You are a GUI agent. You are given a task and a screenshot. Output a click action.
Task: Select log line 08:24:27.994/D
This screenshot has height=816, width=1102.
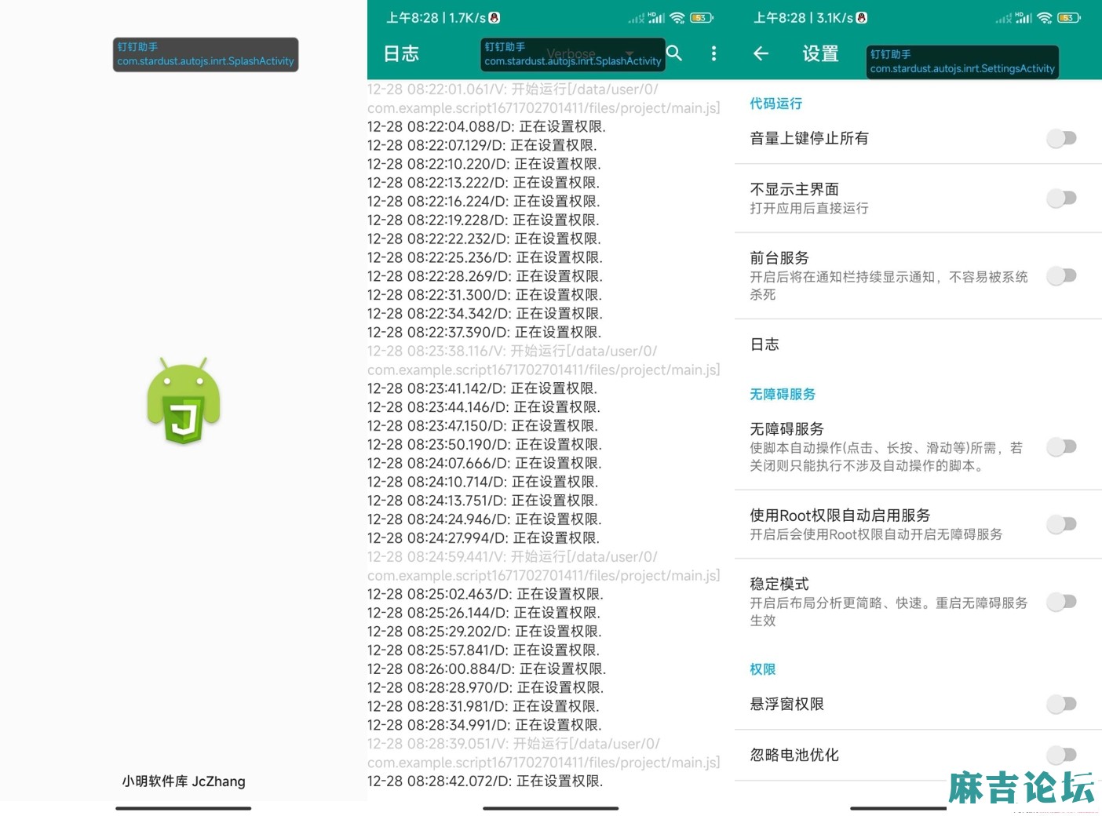pyautogui.click(x=483, y=538)
